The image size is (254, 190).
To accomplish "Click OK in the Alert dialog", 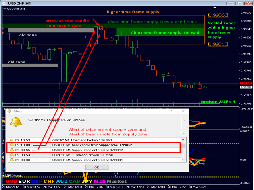I will click(x=97, y=167).
